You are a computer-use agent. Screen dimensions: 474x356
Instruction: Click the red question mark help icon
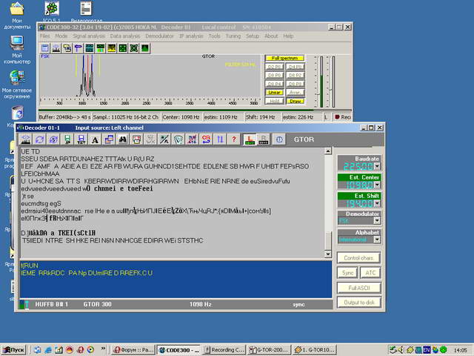point(234,139)
